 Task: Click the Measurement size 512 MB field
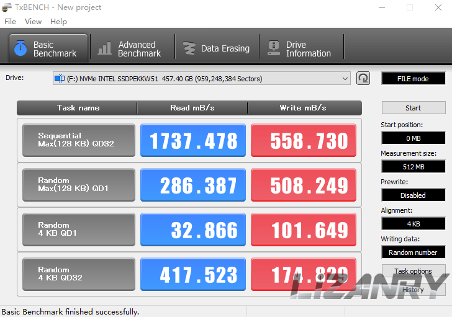click(413, 166)
